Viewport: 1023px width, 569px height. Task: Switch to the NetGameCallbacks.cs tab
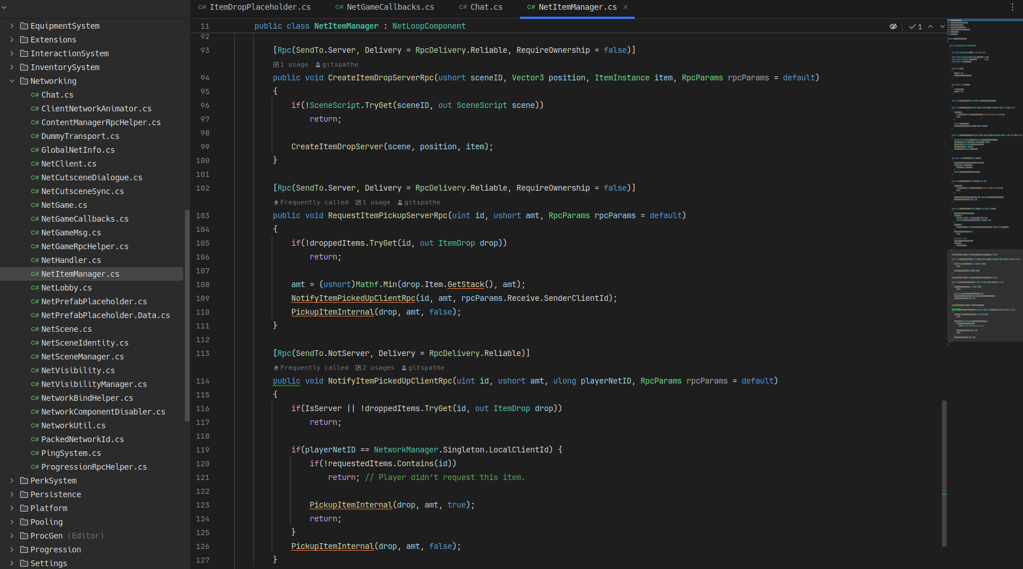[385, 7]
